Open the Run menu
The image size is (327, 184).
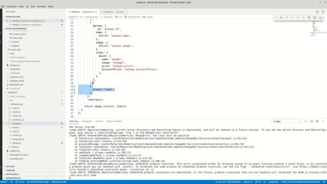[33, 7]
